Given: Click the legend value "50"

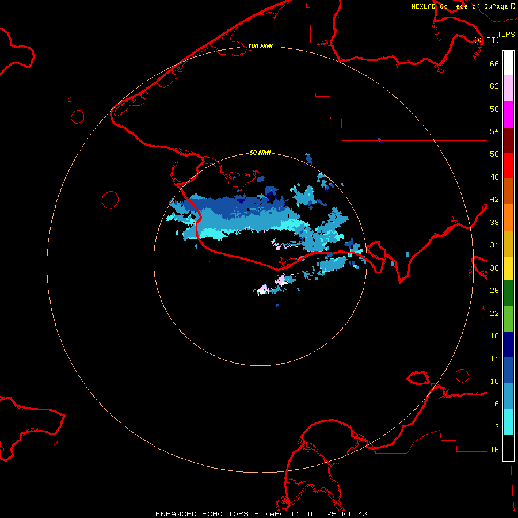Looking at the screenshot, I should 494,154.
